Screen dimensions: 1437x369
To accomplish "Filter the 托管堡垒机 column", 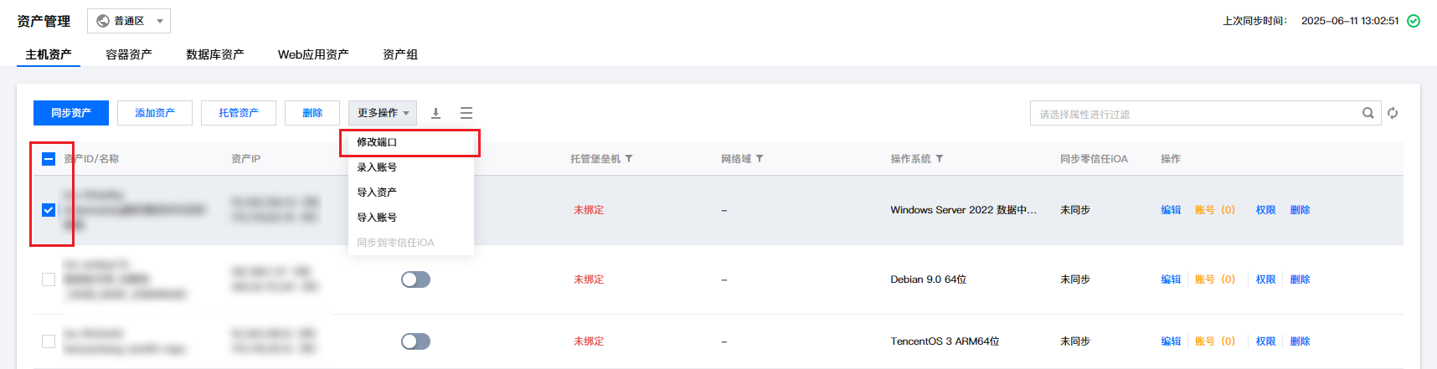I will [629, 159].
